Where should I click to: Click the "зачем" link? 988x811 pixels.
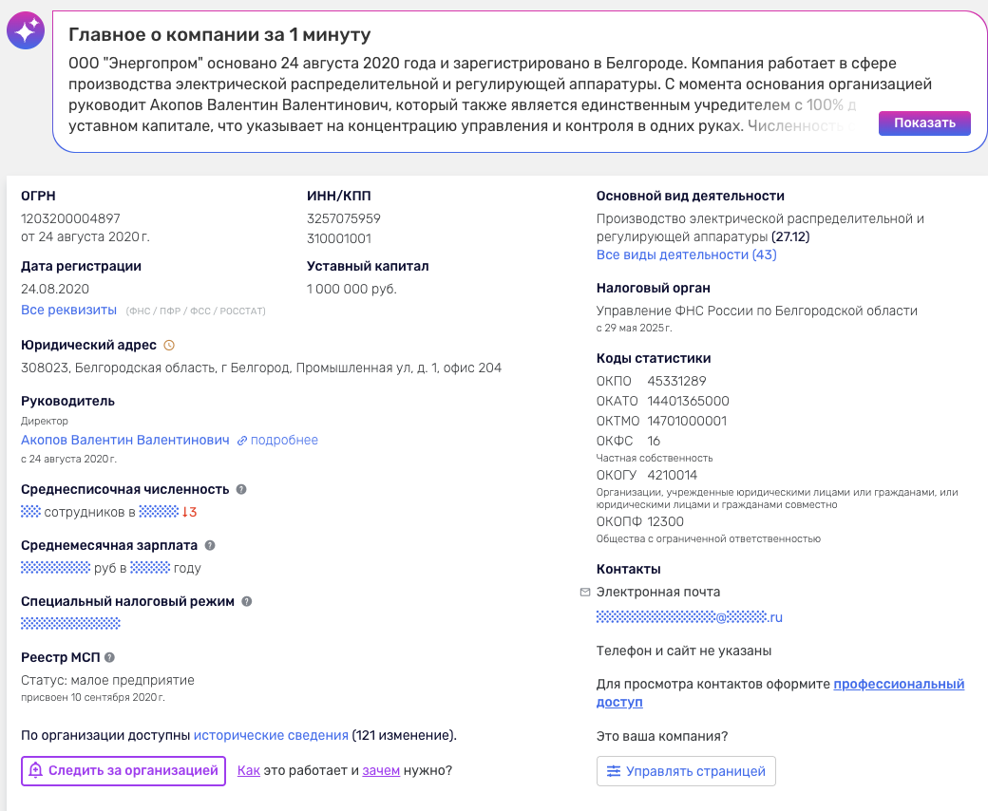pyautogui.click(x=381, y=770)
